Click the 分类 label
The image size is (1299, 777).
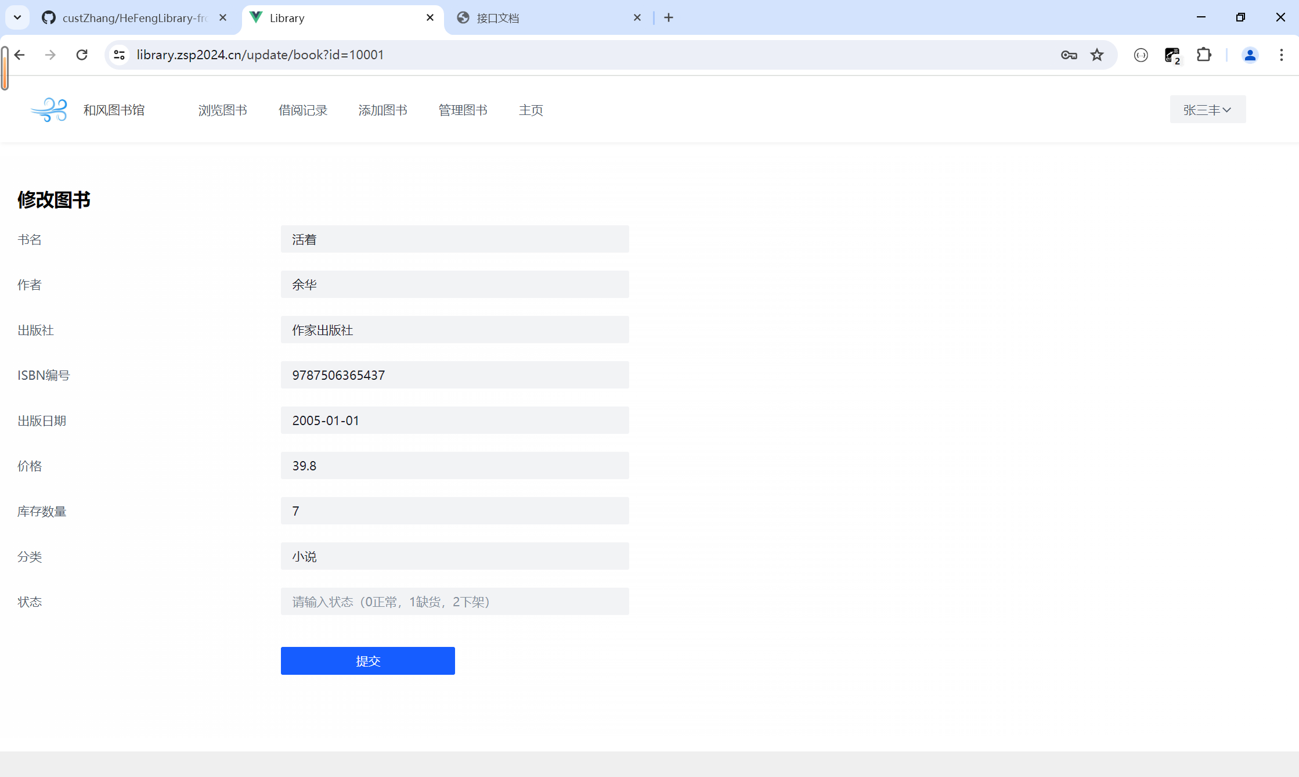30,556
